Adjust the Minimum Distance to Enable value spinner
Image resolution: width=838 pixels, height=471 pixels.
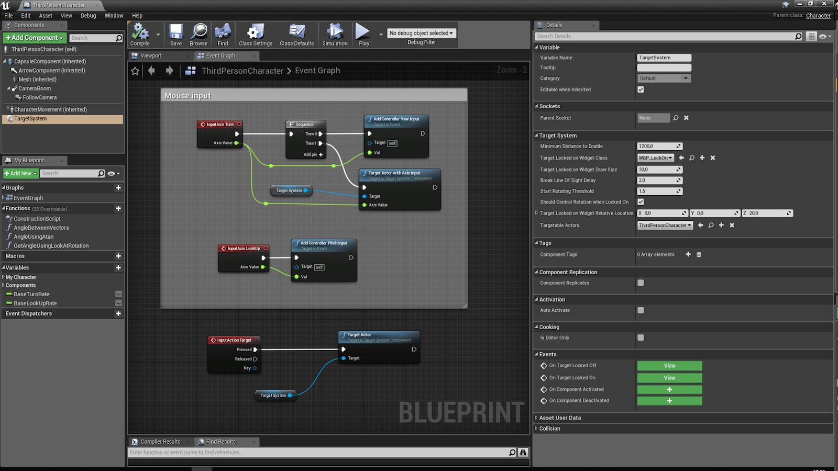679,146
